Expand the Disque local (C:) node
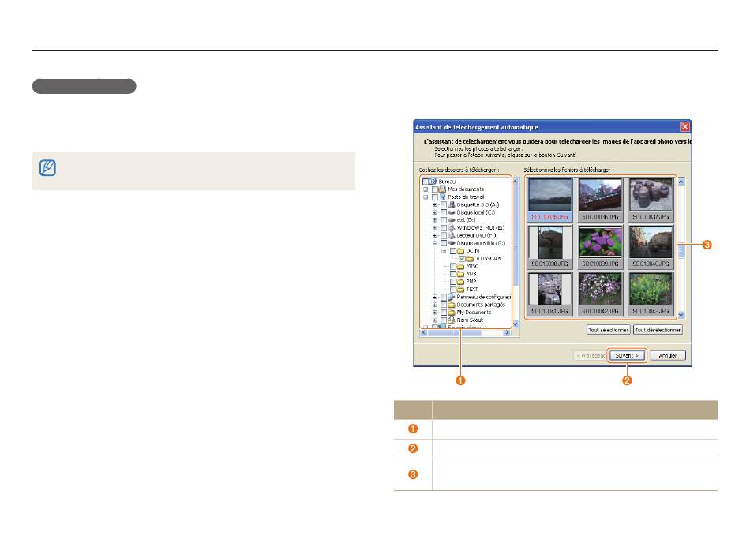The width and height of the screenshot is (750, 558). point(435,212)
